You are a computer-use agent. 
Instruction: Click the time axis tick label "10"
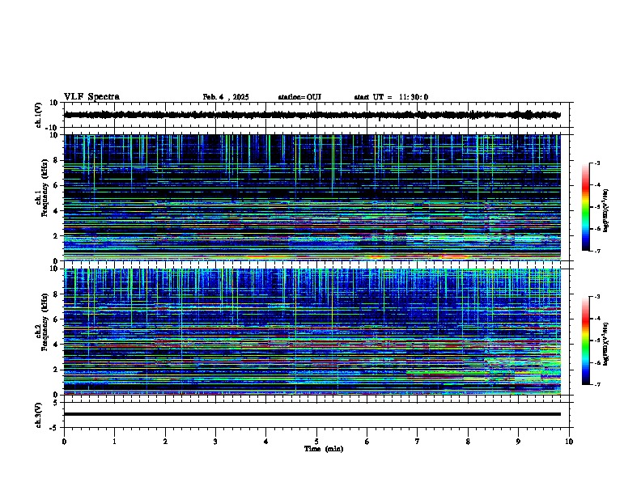pyautogui.click(x=569, y=442)
